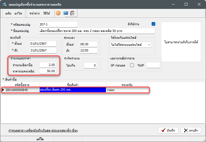Screen dimensions: 206x142
Task: Open the หน้าต่าง menu
Action: (x=35, y=13)
